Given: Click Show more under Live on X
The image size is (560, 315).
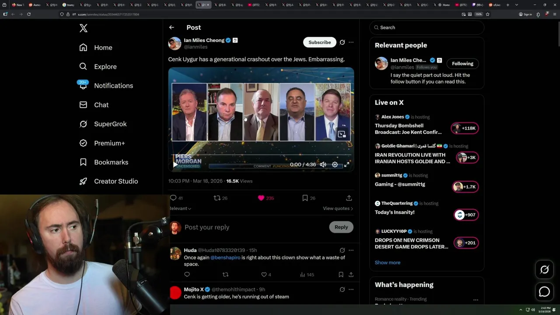Looking at the screenshot, I should (388, 262).
